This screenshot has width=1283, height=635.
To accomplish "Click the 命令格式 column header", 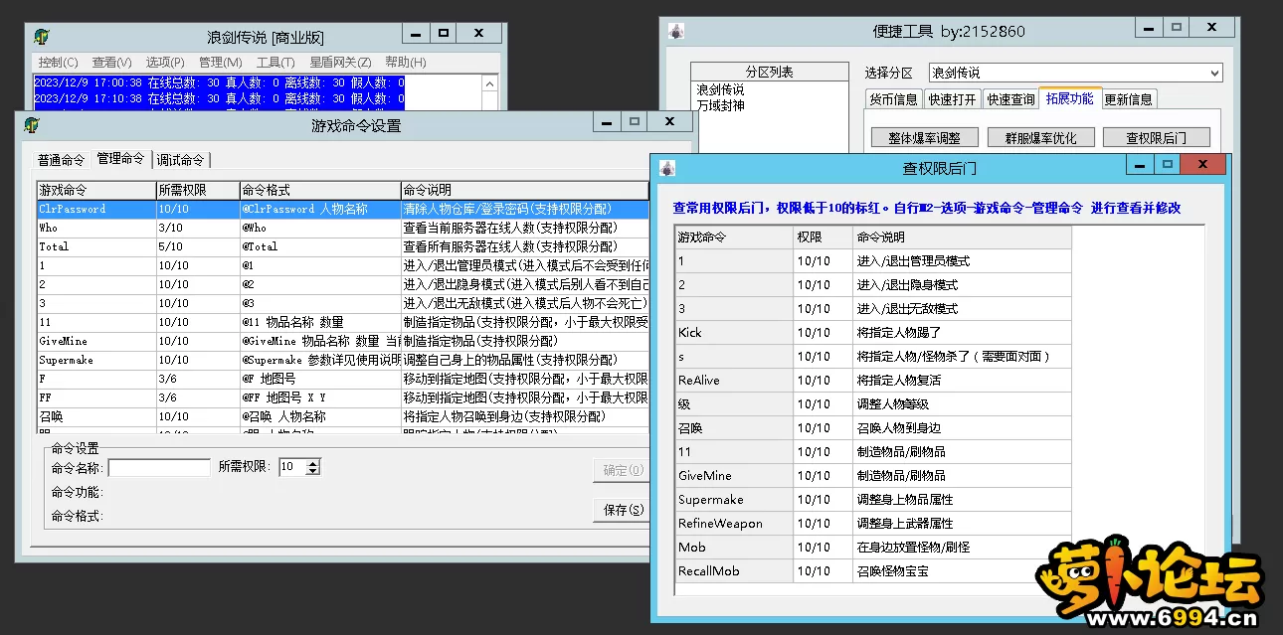I will tap(319, 190).
